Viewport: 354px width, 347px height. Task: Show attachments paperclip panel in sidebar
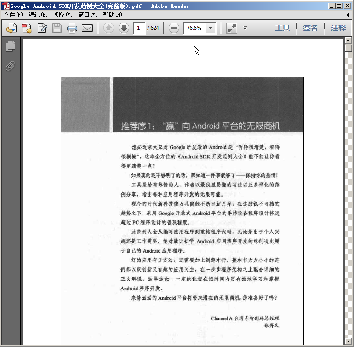(x=10, y=66)
